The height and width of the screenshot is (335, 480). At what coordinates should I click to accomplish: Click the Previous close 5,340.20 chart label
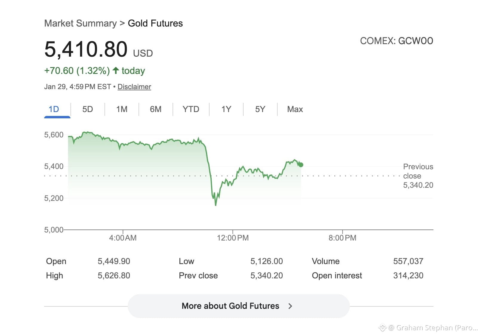tap(418, 176)
